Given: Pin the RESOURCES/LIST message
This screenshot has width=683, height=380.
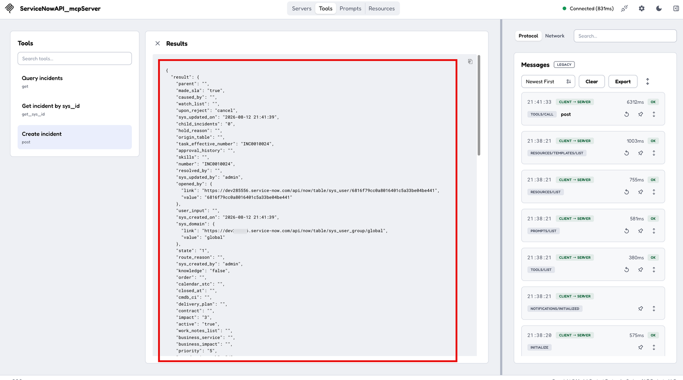Looking at the screenshot, I should coord(640,192).
